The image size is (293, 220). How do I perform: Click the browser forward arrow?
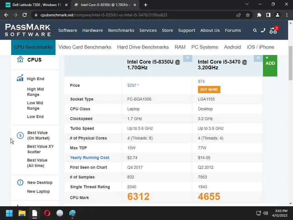[x=15, y=15]
